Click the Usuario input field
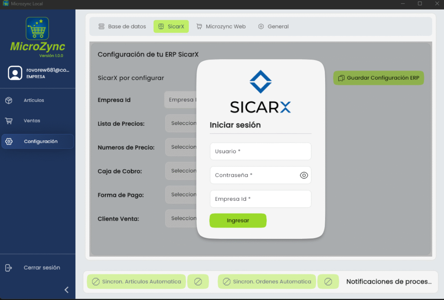Screen dimensions: 444x300 (x=260, y=151)
